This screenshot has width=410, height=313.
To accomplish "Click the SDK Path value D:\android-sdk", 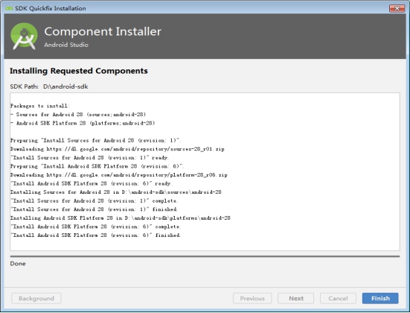I will 65,86.
